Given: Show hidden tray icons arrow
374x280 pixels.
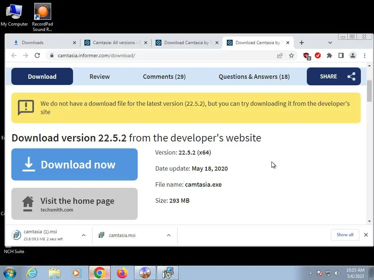Looking at the screenshot, I should [x=310, y=273].
